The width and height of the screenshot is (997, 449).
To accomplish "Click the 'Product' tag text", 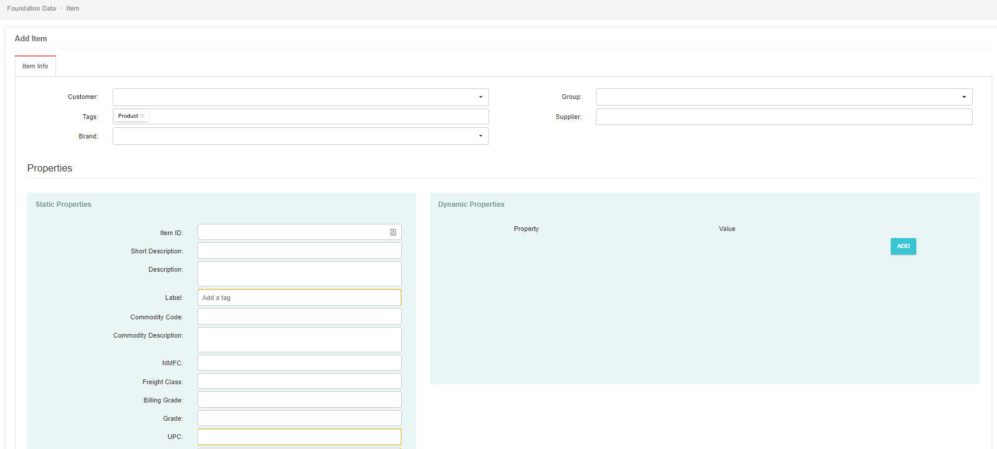I will (128, 116).
